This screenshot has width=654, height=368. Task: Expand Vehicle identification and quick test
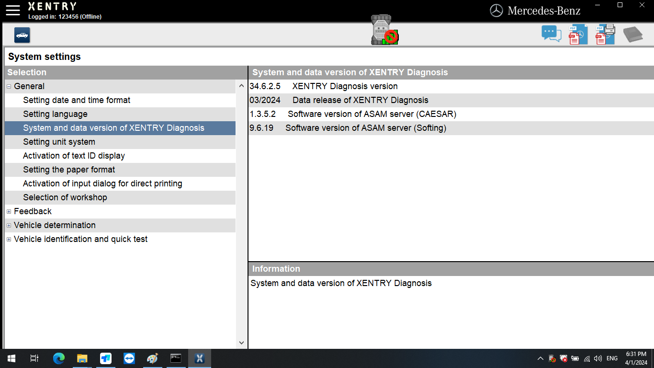point(8,239)
